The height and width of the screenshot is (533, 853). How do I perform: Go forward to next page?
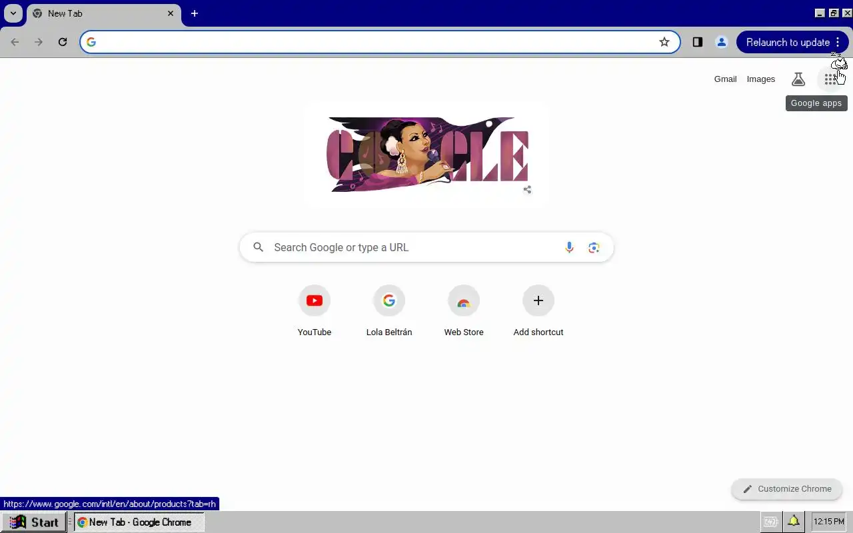pos(39,42)
